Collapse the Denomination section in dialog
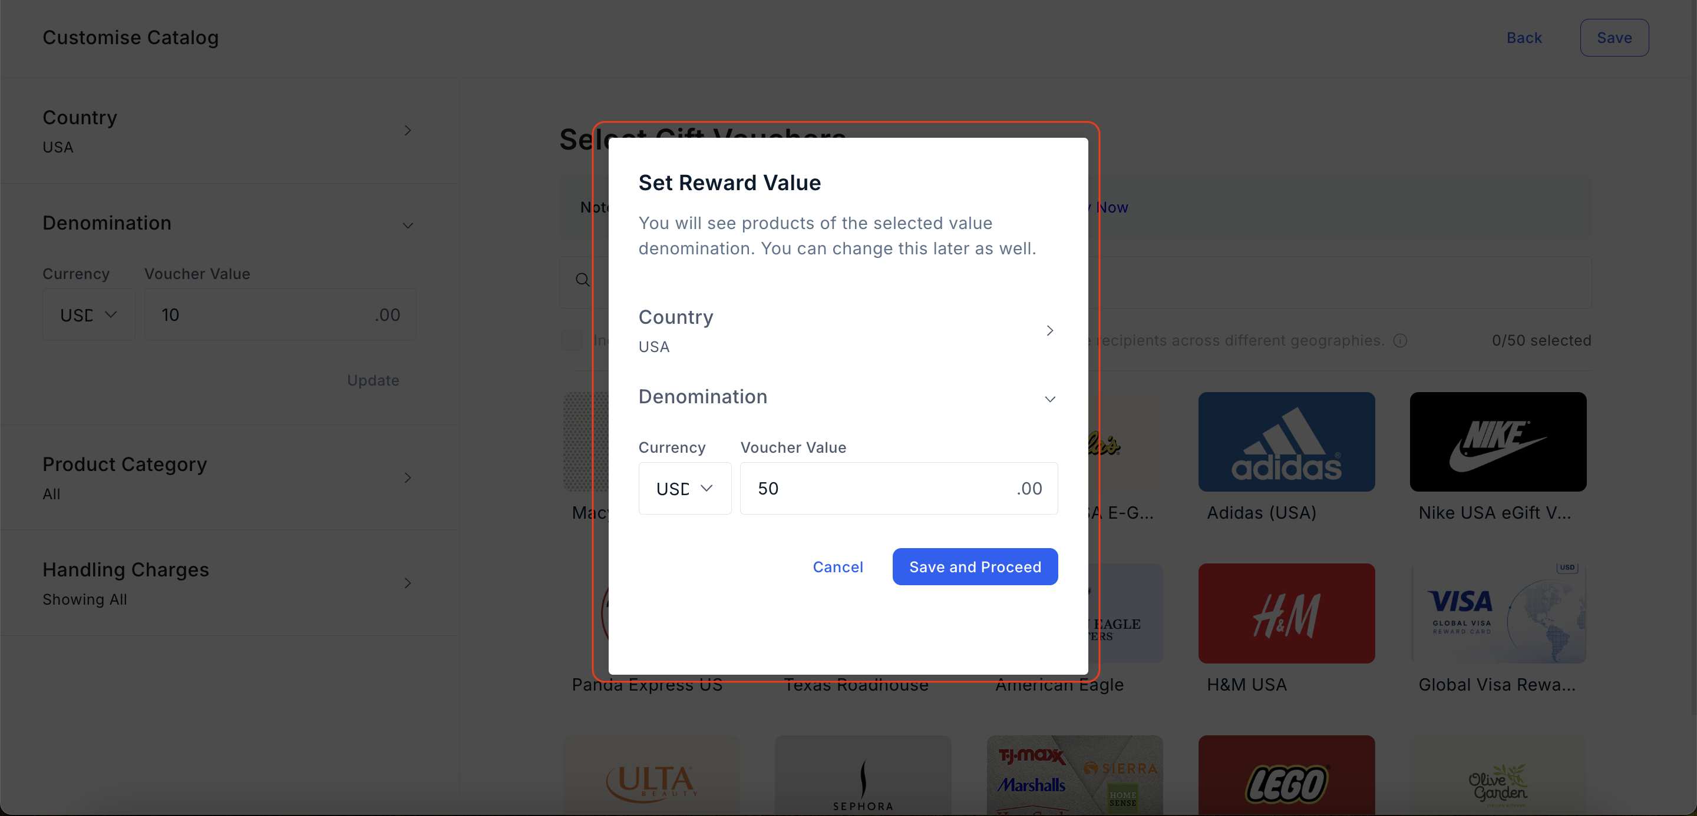The height and width of the screenshot is (816, 1697). [x=1049, y=399]
